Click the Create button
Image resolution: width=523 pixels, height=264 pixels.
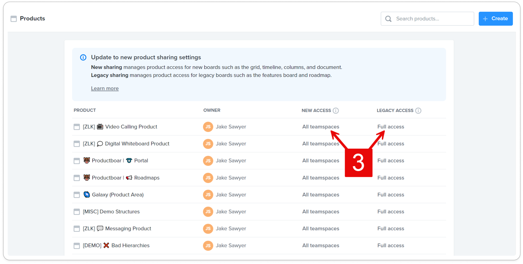(495, 19)
